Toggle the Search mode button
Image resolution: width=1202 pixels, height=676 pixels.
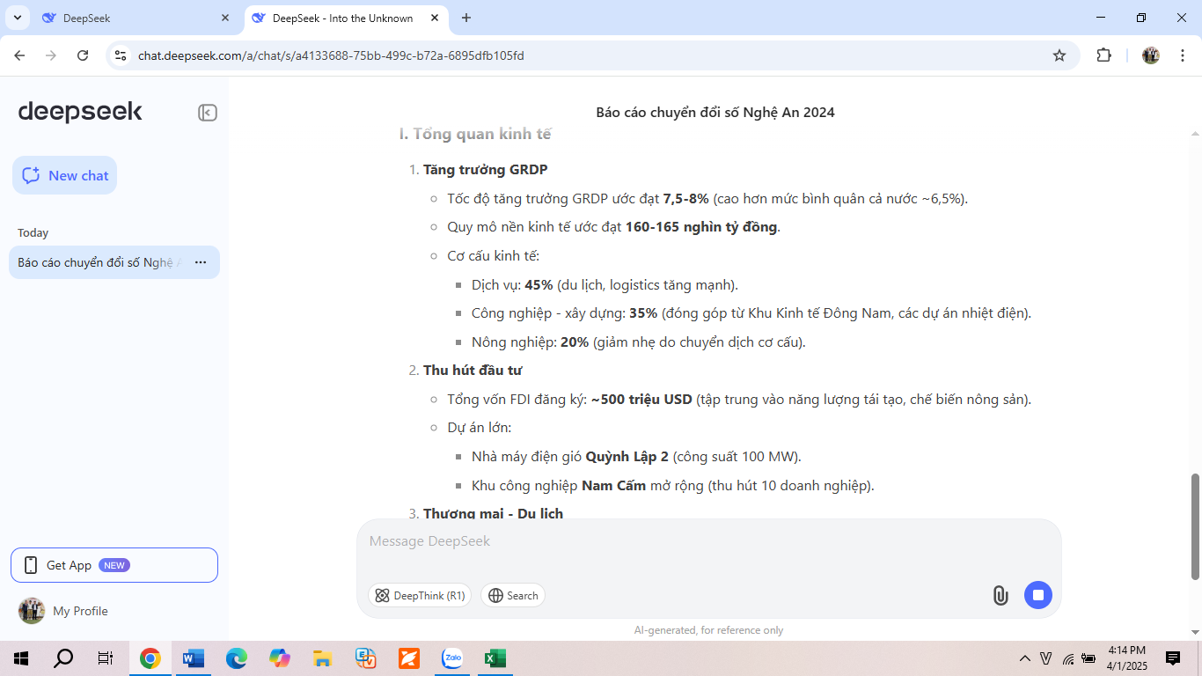(x=513, y=596)
